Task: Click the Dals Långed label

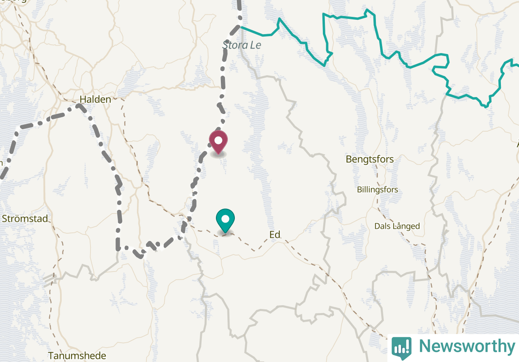Action: tap(397, 226)
